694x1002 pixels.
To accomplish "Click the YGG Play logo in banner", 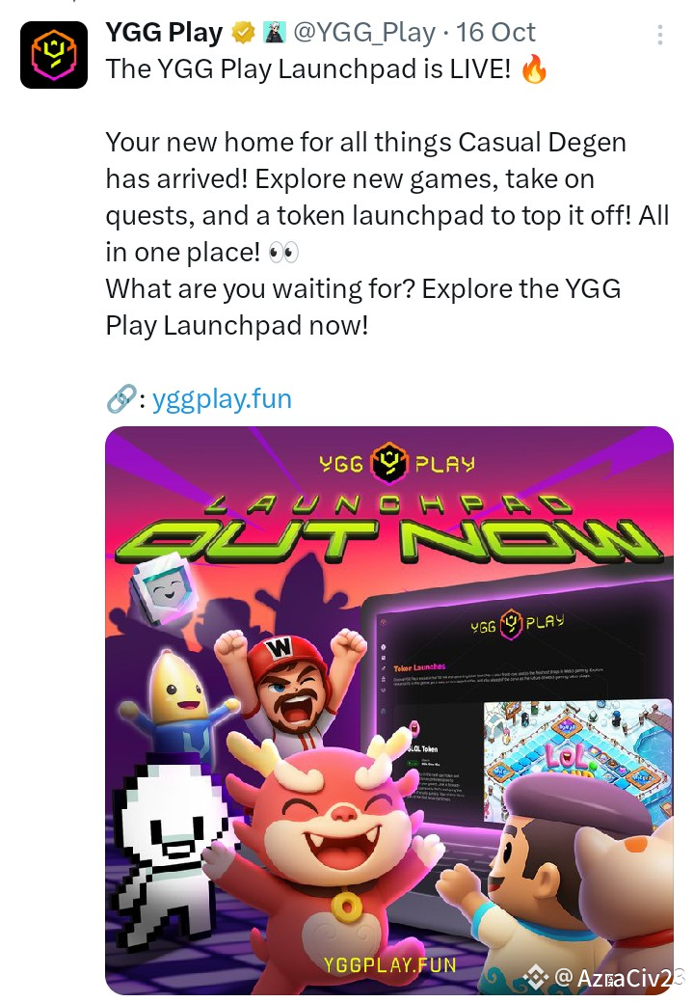I will (x=389, y=463).
